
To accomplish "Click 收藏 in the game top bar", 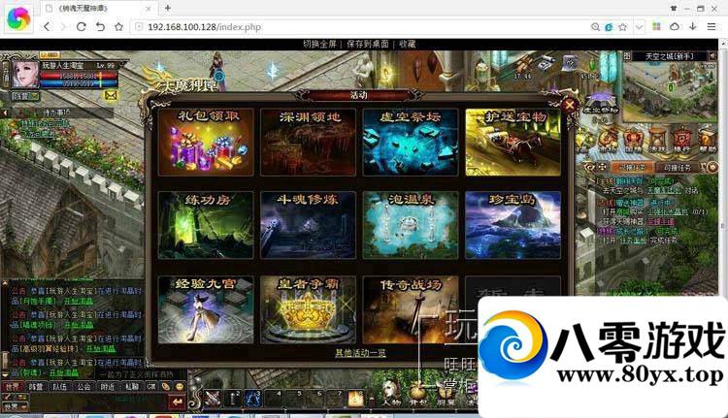I will 407,44.
